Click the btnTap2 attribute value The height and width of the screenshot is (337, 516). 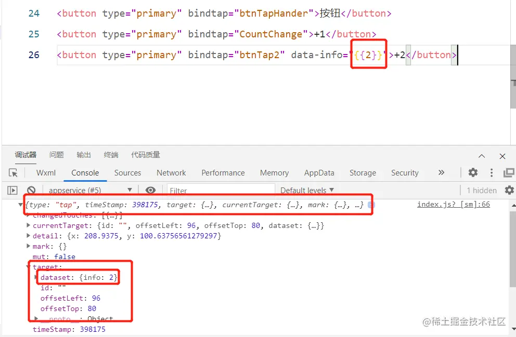pos(260,55)
